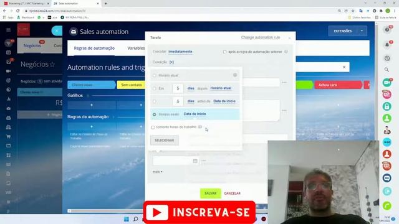Click the EXTENSÕES button
The image size is (399, 224).
[x=343, y=31]
